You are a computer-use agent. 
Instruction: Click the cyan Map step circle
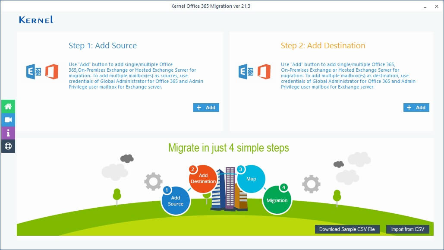tap(251, 179)
